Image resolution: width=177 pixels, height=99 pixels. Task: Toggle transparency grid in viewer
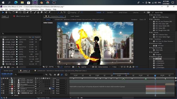click(96, 67)
